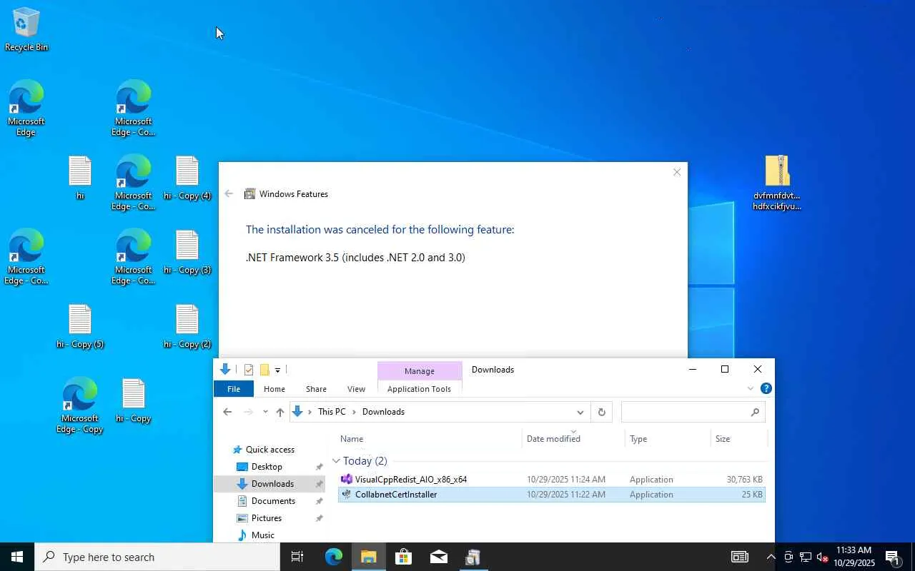Go up one folder level
This screenshot has height=571, width=915.
coord(280,412)
